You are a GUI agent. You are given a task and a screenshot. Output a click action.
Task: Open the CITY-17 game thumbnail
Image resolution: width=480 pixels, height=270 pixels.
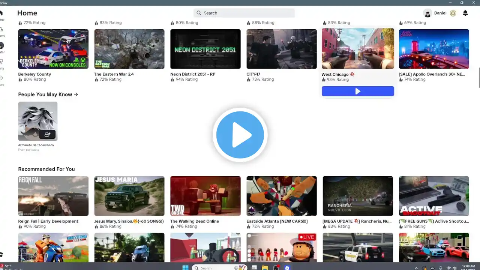coord(282,49)
